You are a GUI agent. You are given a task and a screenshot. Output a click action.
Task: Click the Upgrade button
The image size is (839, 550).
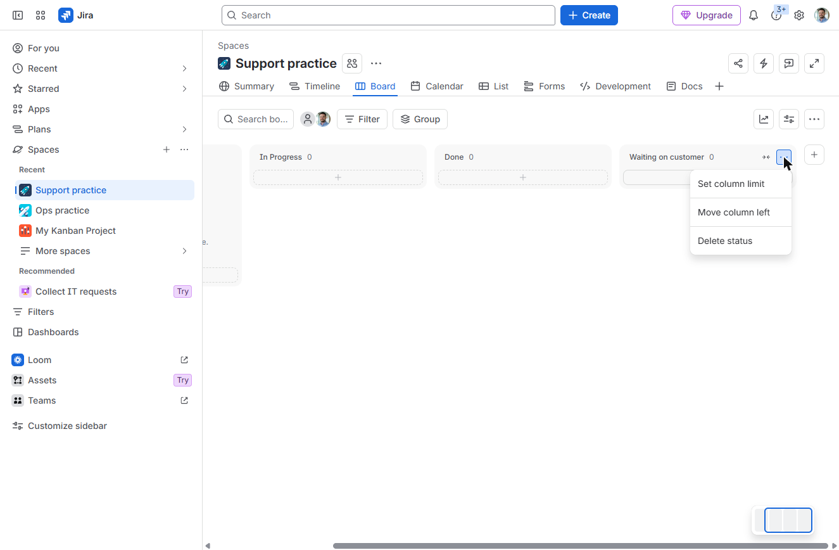(707, 15)
